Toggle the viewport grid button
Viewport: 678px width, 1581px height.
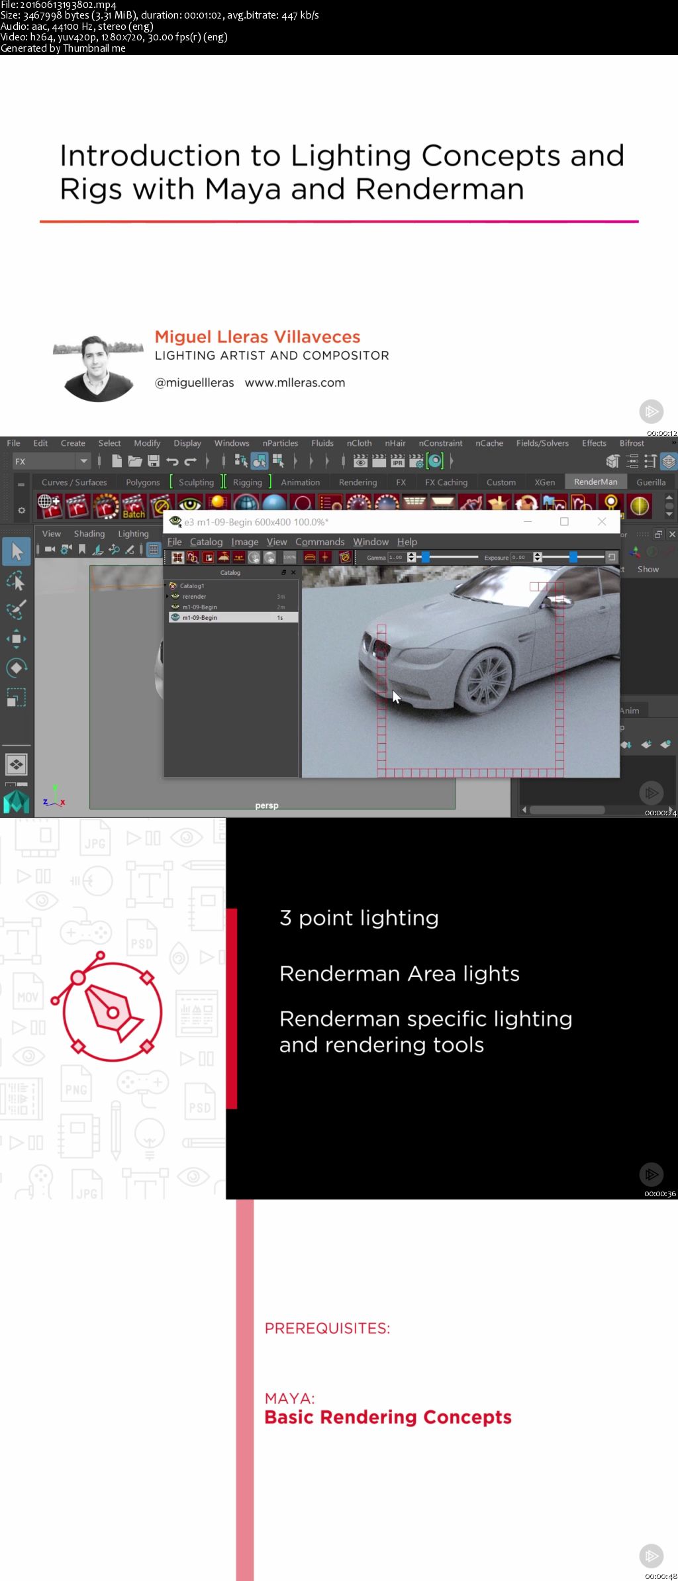tap(154, 549)
